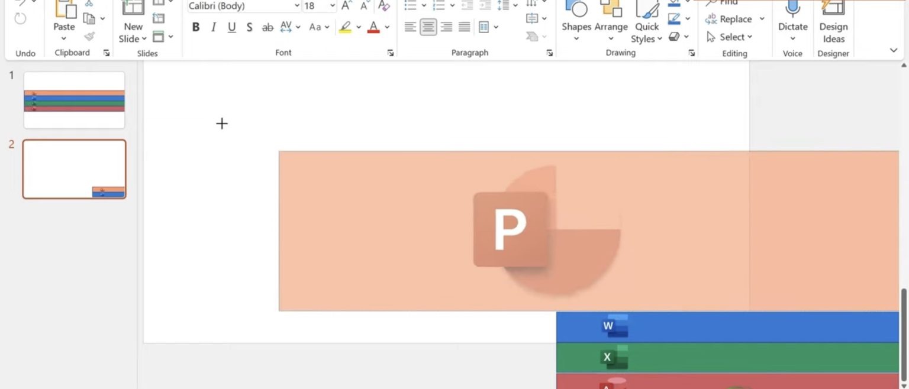909x389 pixels.
Task: Click the yellow Text Highlight Color swatch
Action: pos(344,27)
